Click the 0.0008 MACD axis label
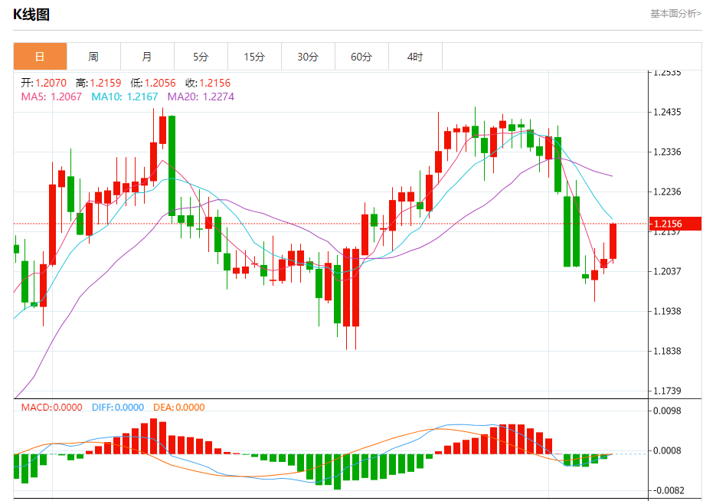Viewport: 703px width, 501px height. (667, 450)
